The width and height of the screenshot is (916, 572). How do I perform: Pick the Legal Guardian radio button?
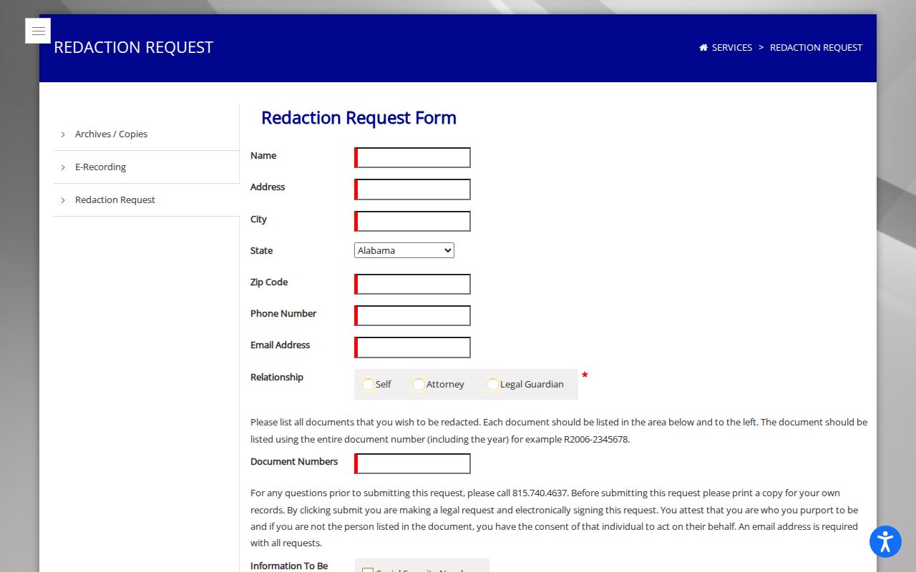pyautogui.click(x=492, y=384)
